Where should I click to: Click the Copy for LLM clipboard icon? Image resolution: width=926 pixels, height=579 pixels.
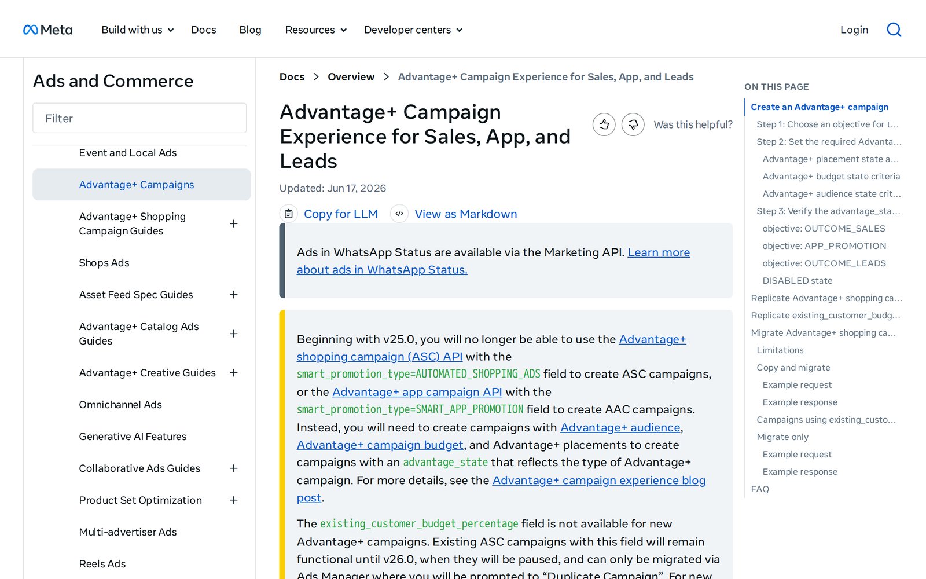coord(289,214)
